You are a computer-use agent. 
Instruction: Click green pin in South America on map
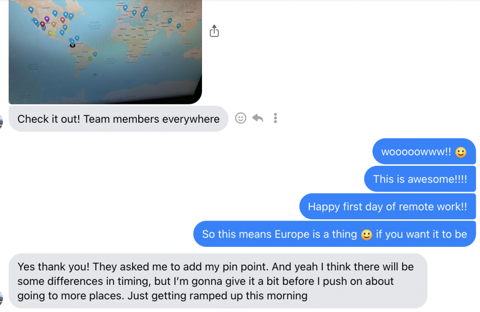pos(90,59)
